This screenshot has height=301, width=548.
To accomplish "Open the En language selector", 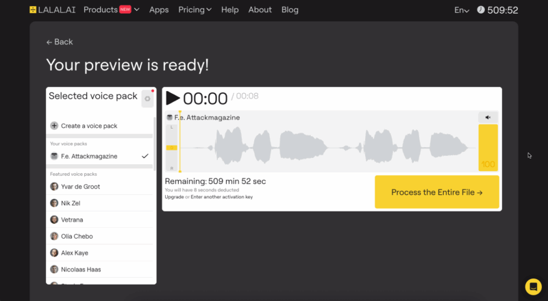I will coord(462,10).
